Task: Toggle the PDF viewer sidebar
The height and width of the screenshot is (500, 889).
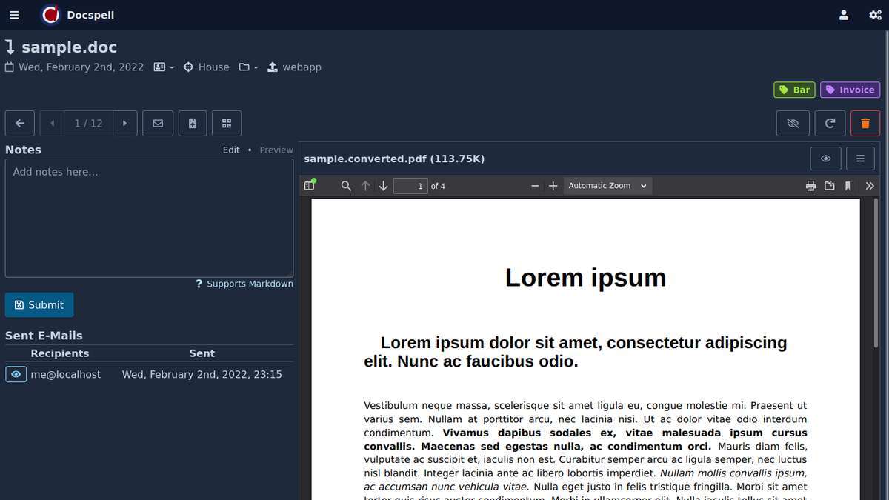Action: 310,186
